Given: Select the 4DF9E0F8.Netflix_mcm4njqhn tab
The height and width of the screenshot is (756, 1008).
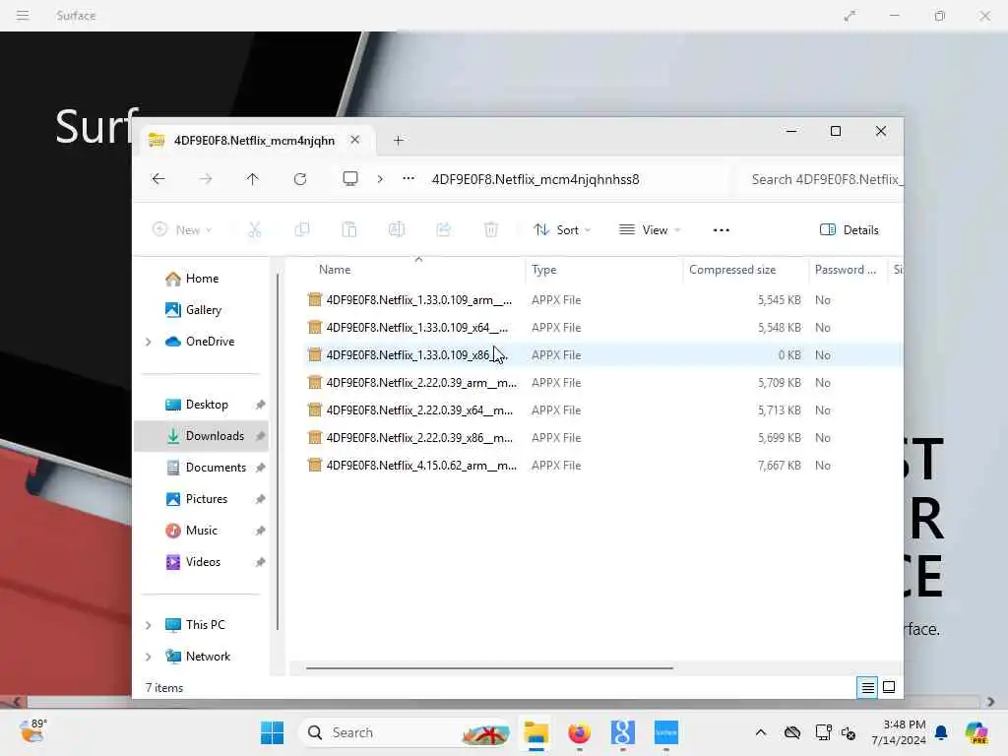Looking at the screenshot, I should click(x=254, y=140).
